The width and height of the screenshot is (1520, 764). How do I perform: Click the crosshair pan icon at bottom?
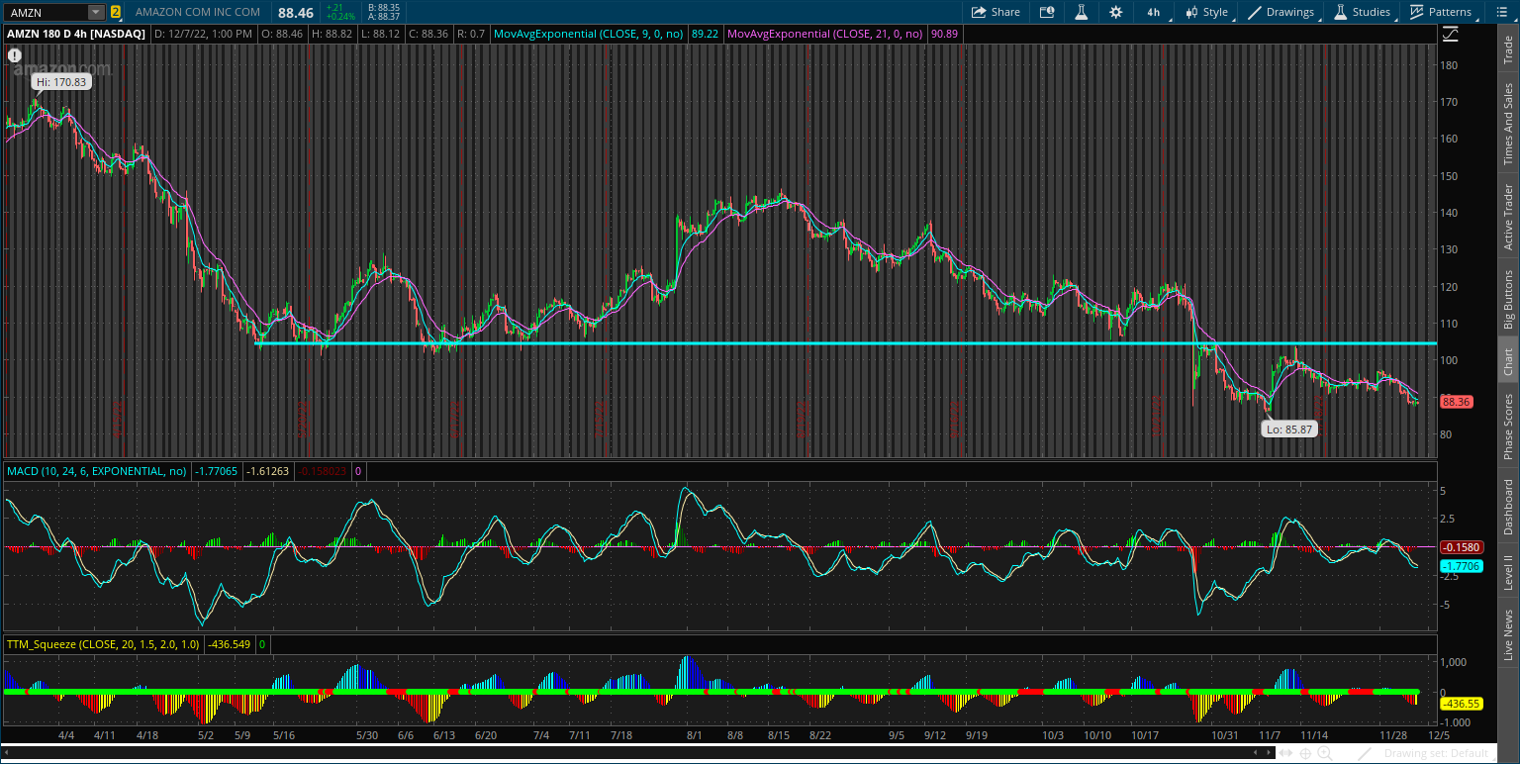click(1306, 754)
